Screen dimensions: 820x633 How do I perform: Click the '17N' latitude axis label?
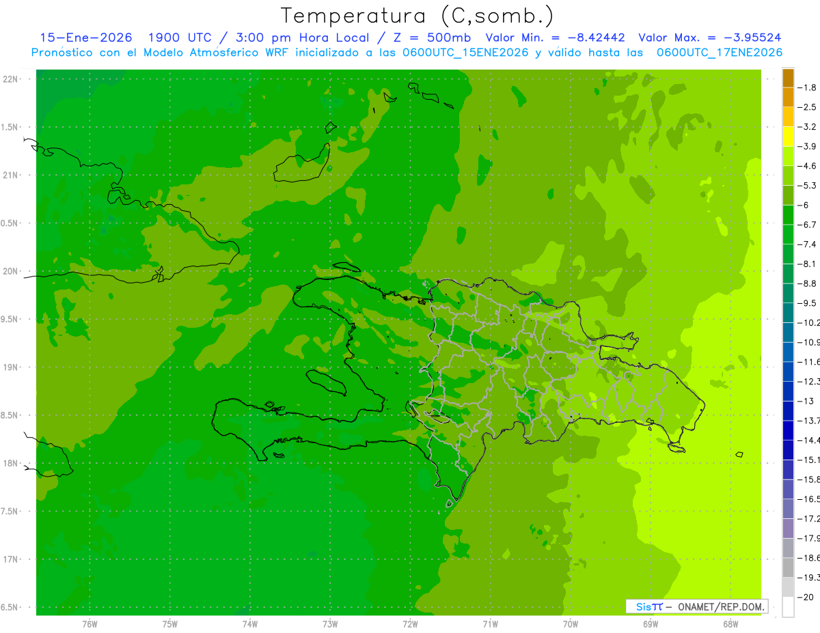[12, 559]
